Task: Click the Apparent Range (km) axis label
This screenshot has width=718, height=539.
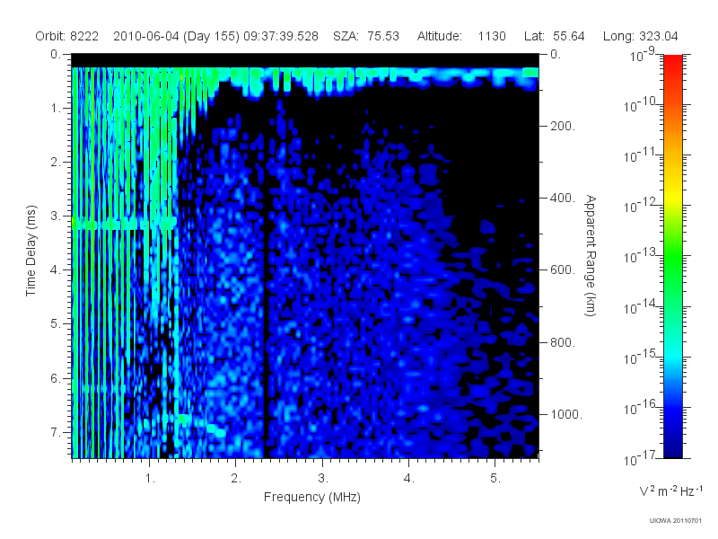Action: coord(591,255)
